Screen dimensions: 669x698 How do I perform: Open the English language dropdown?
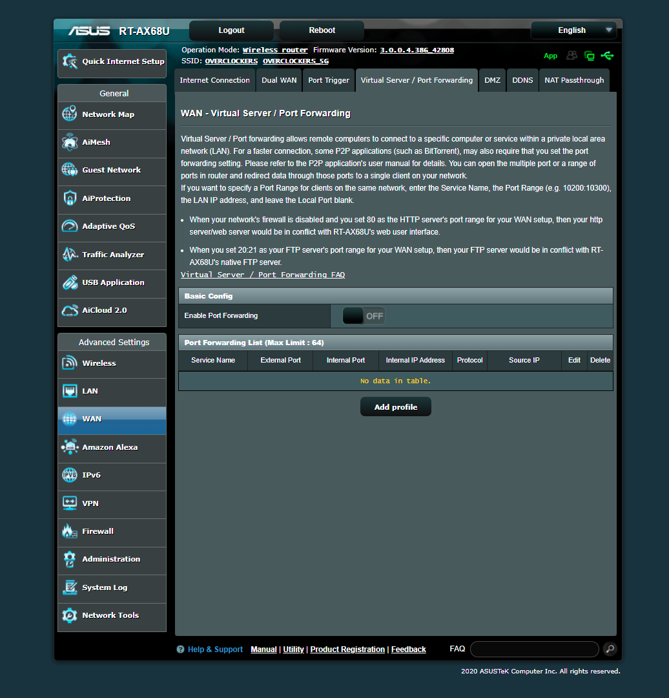click(574, 30)
